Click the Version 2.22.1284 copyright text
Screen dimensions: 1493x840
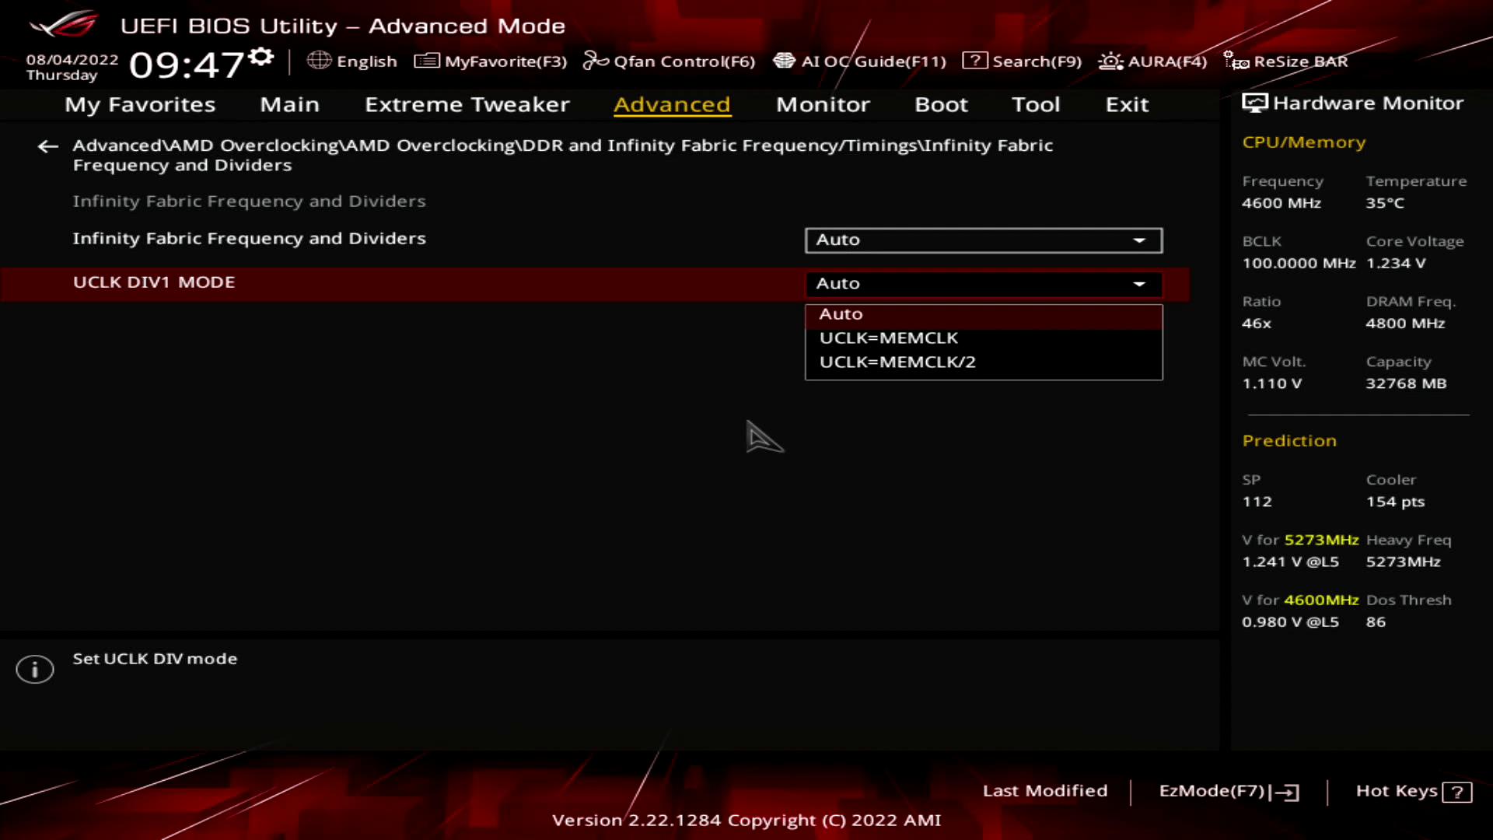[x=746, y=821]
